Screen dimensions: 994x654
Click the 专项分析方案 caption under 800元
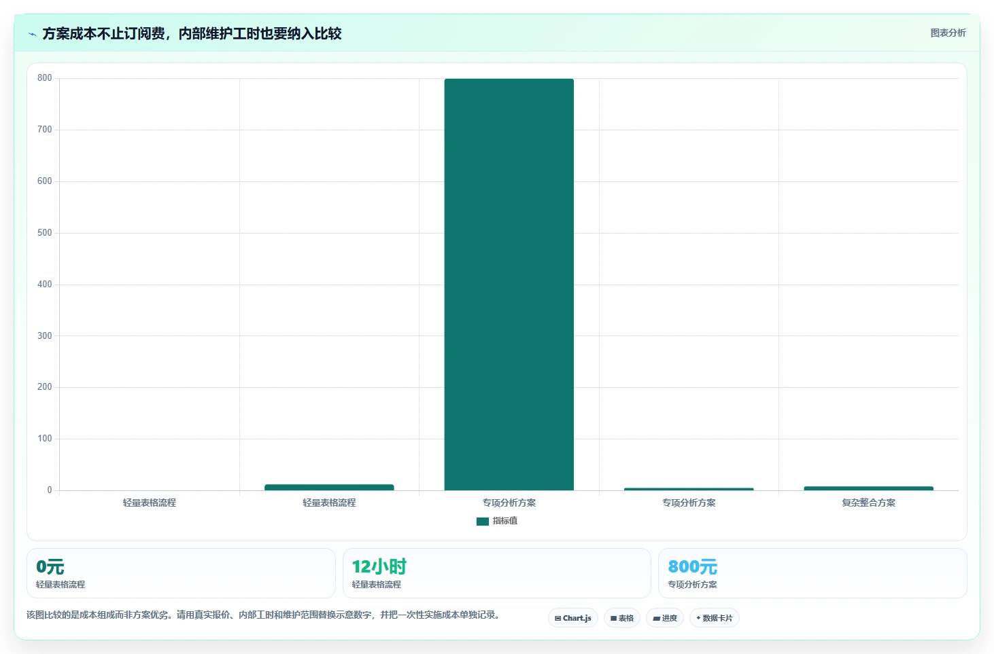[x=692, y=585]
